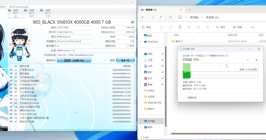This screenshot has width=266, height=140.
Task: Click the Rename icon in the toolbar
Action: [x=189, y=27]
